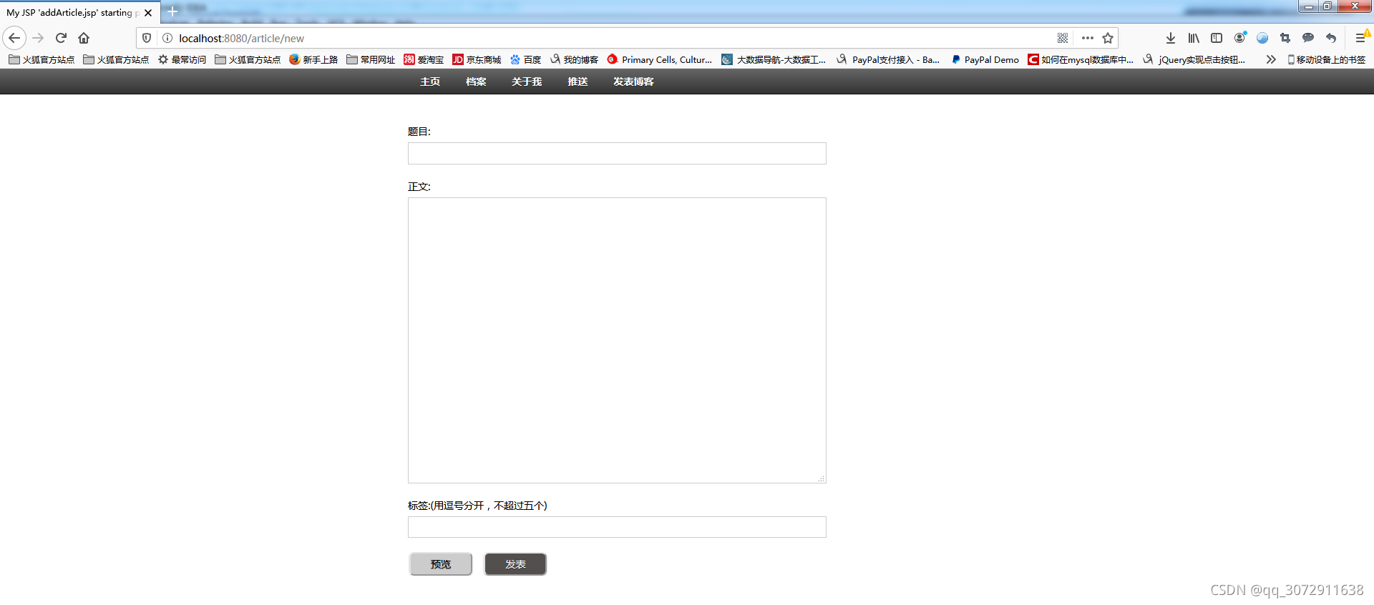Open the 移动设备上的书签 bookmark folder

1327,59
